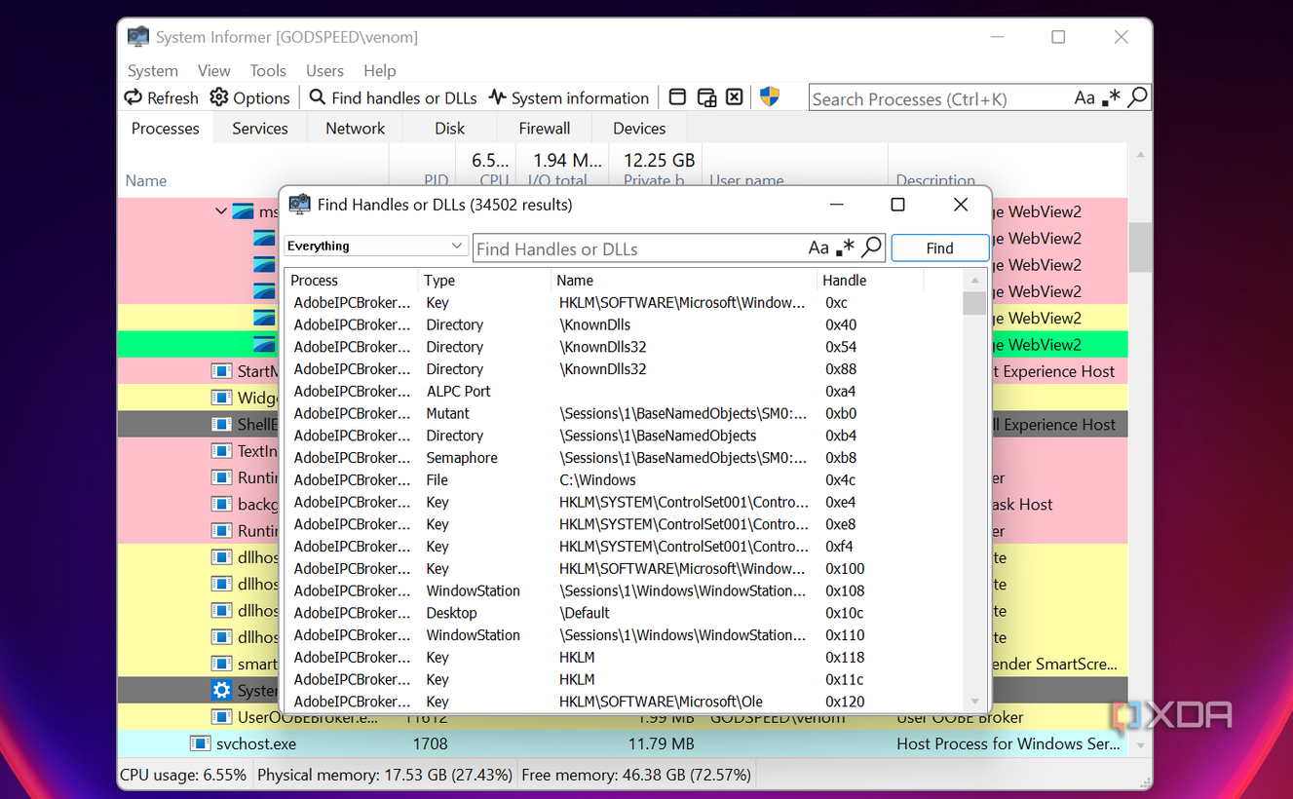This screenshot has width=1293, height=799.
Task: Click the Find Handles dialog title icon
Action: tap(300, 205)
